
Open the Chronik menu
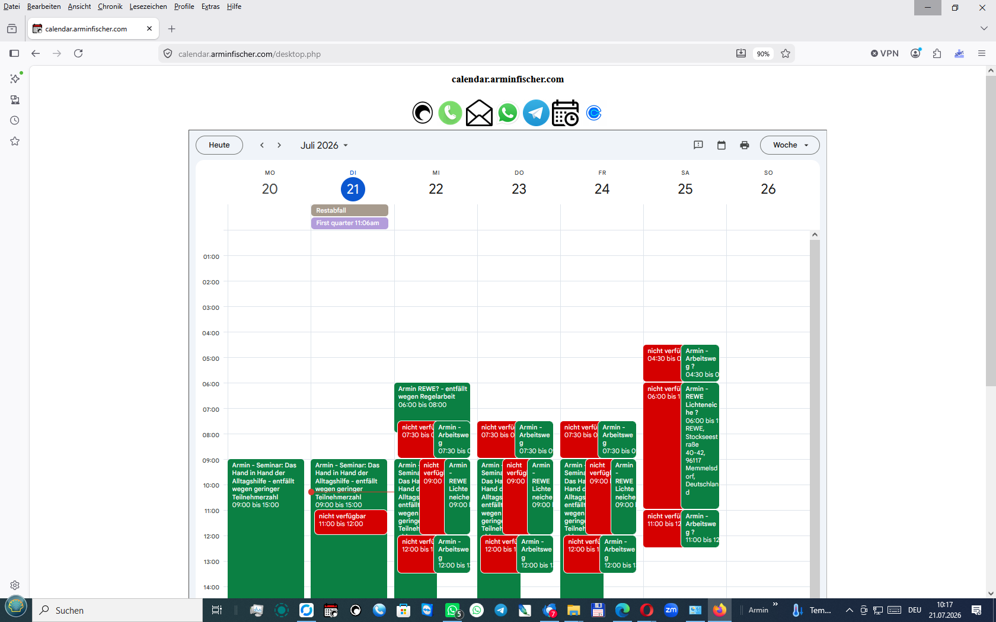point(110,7)
